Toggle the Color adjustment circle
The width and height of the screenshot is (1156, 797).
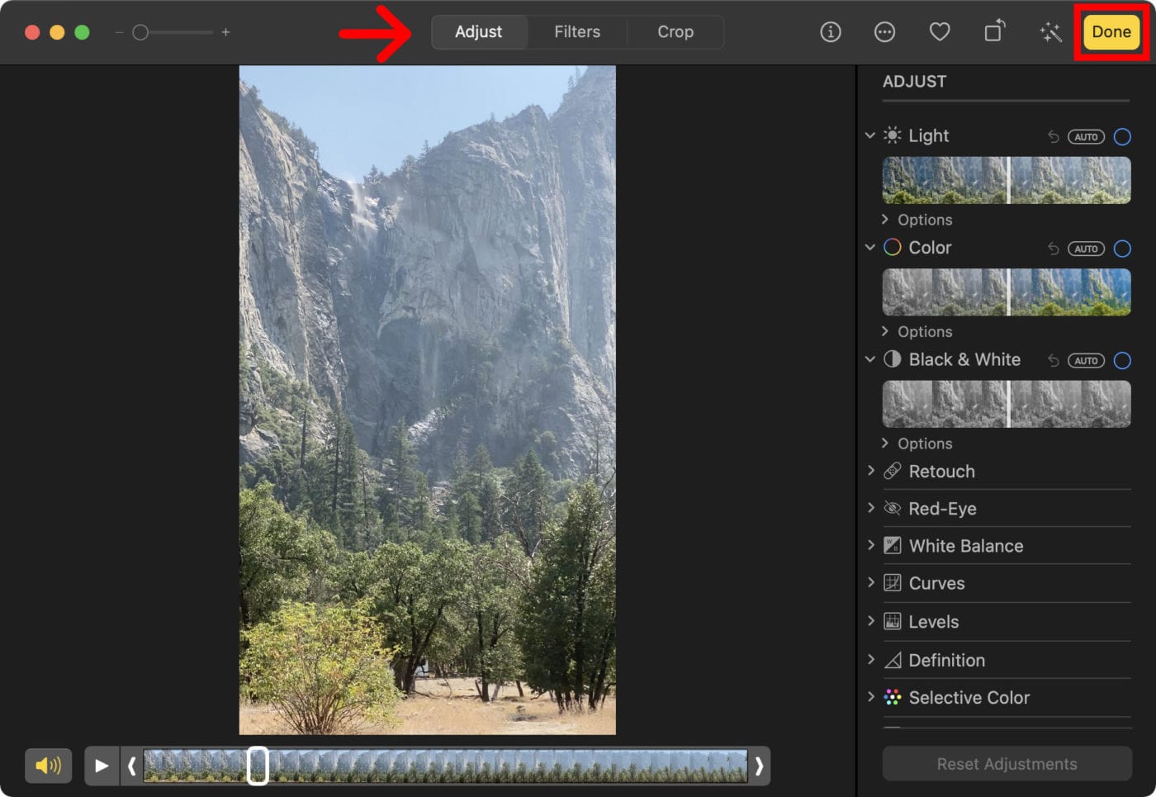(1122, 248)
